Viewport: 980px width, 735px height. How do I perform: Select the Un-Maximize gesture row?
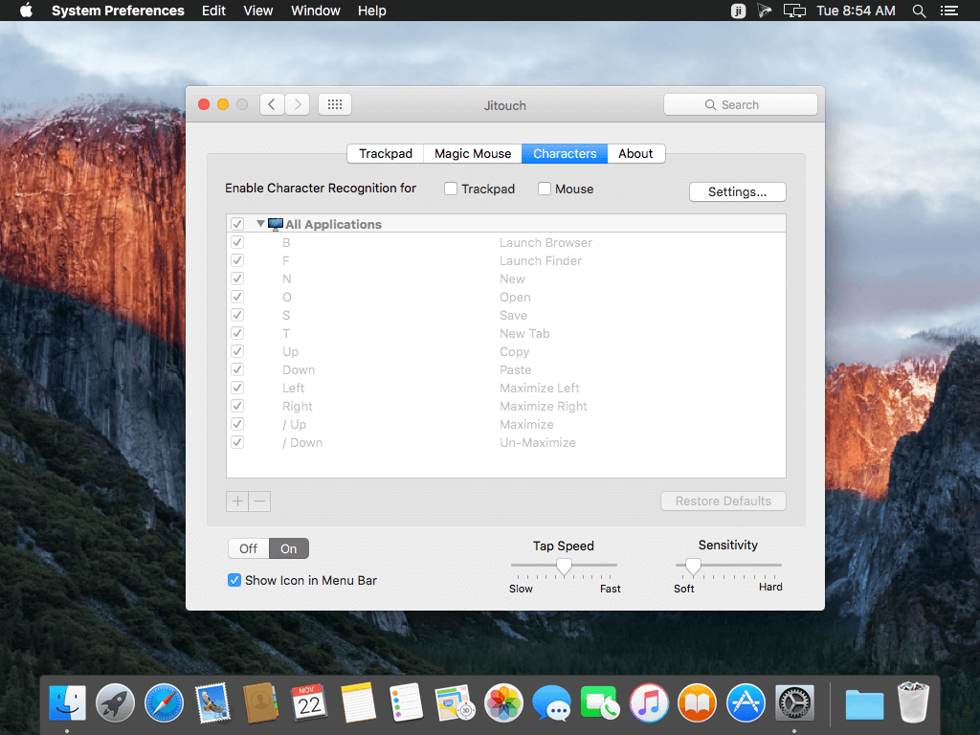click(x=505, y=442)
